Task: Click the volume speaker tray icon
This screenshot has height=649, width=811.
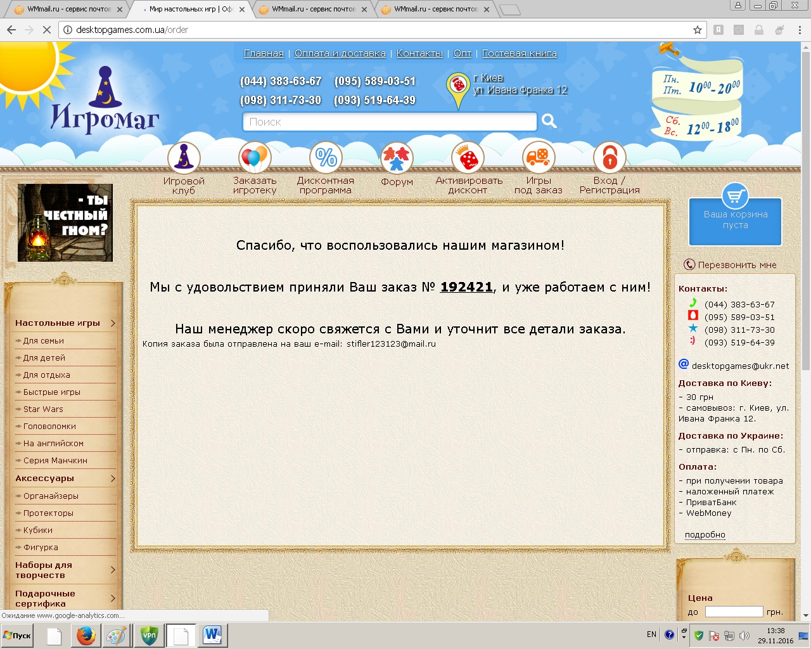Action: [744, 635]
